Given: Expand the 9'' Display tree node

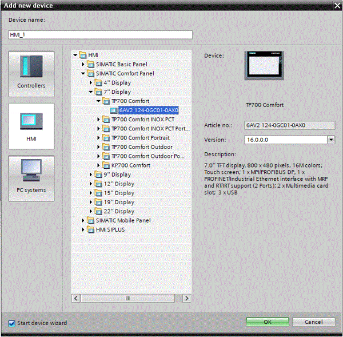Looking at the screenshot, I should click(90, 175).
